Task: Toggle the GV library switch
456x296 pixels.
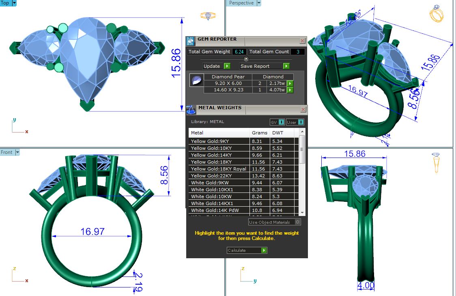Action: point(277,122)
